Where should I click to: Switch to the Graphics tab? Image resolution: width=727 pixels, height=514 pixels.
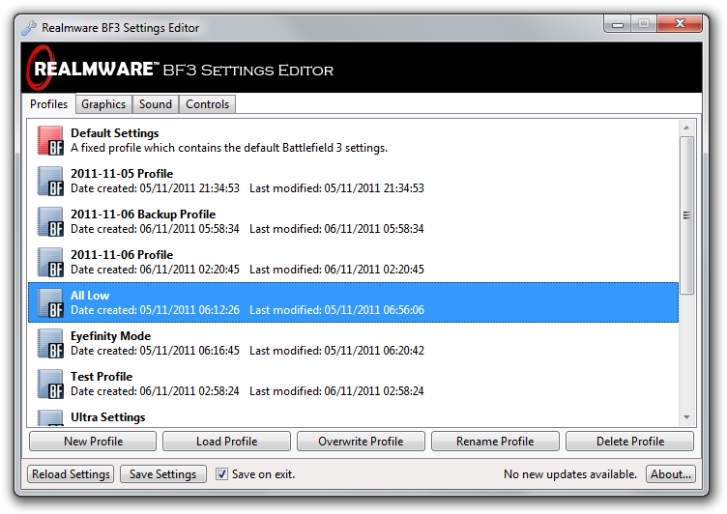click(103, 104)
